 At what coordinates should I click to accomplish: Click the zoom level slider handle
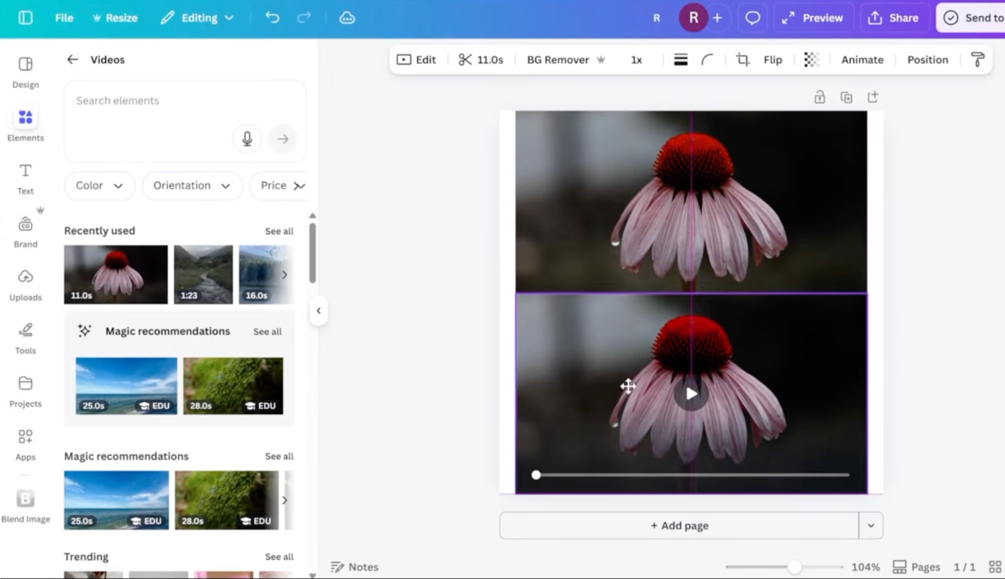[794, 567]
